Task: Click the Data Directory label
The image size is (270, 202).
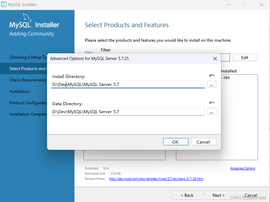Action: tap(67, 104)
